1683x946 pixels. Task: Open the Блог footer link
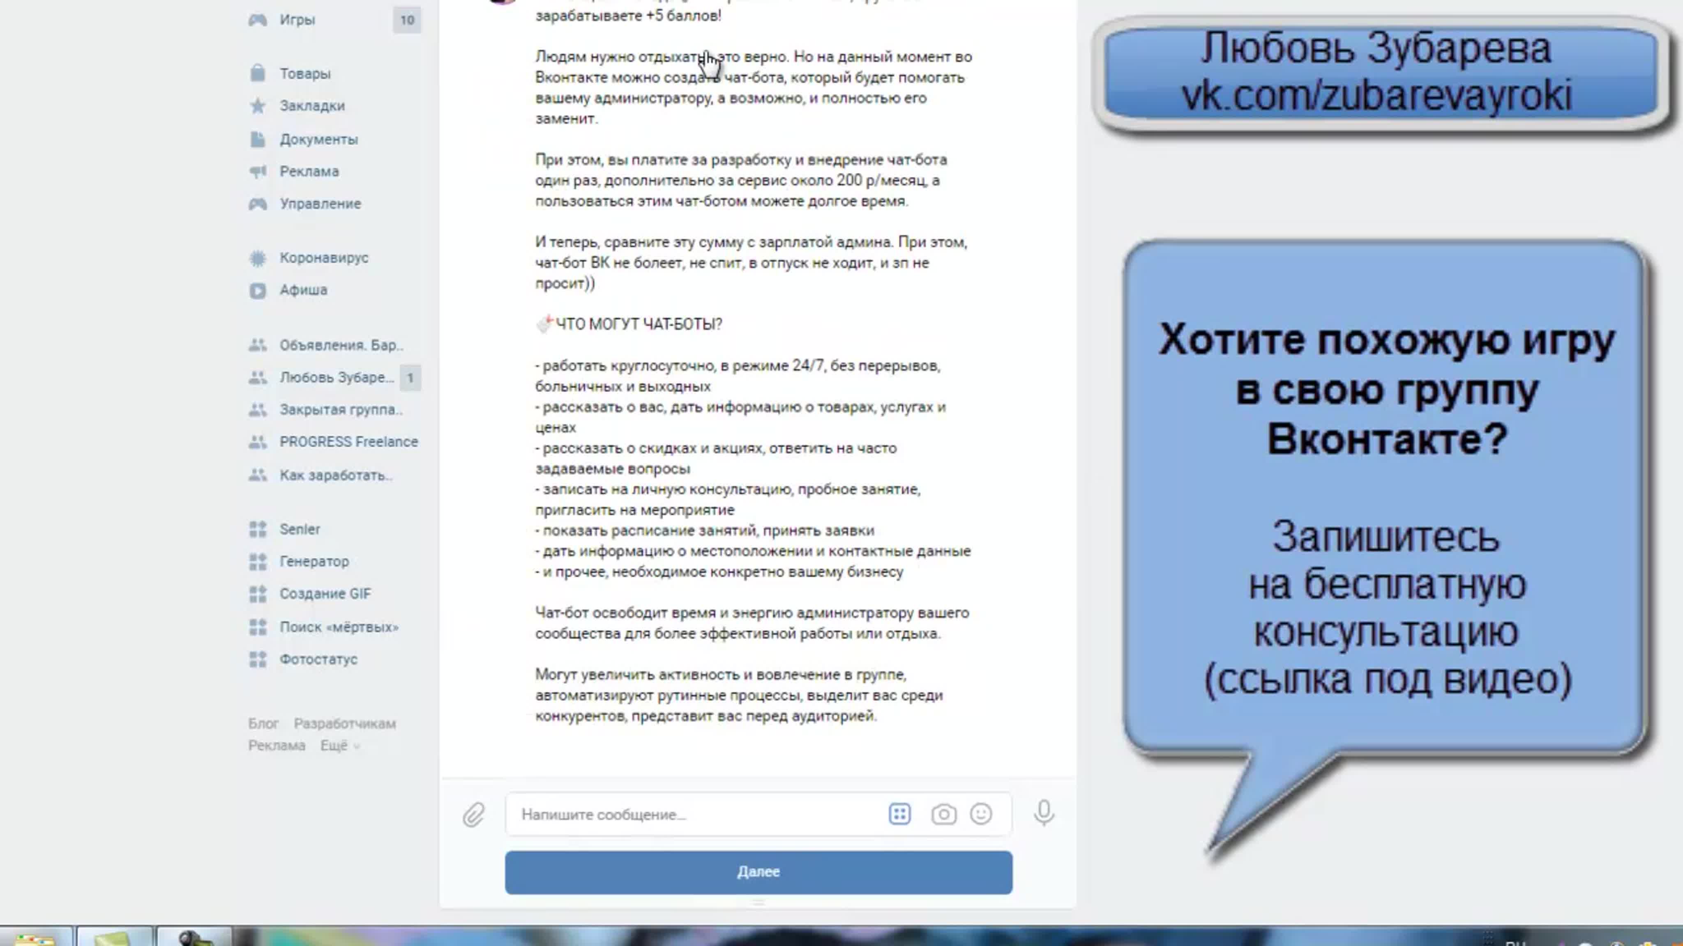(x=263, y=723)
